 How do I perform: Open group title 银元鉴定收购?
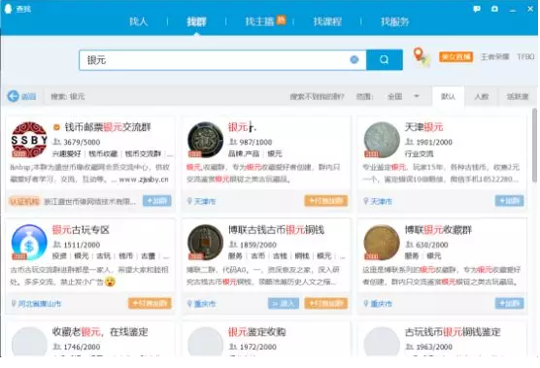257,332
